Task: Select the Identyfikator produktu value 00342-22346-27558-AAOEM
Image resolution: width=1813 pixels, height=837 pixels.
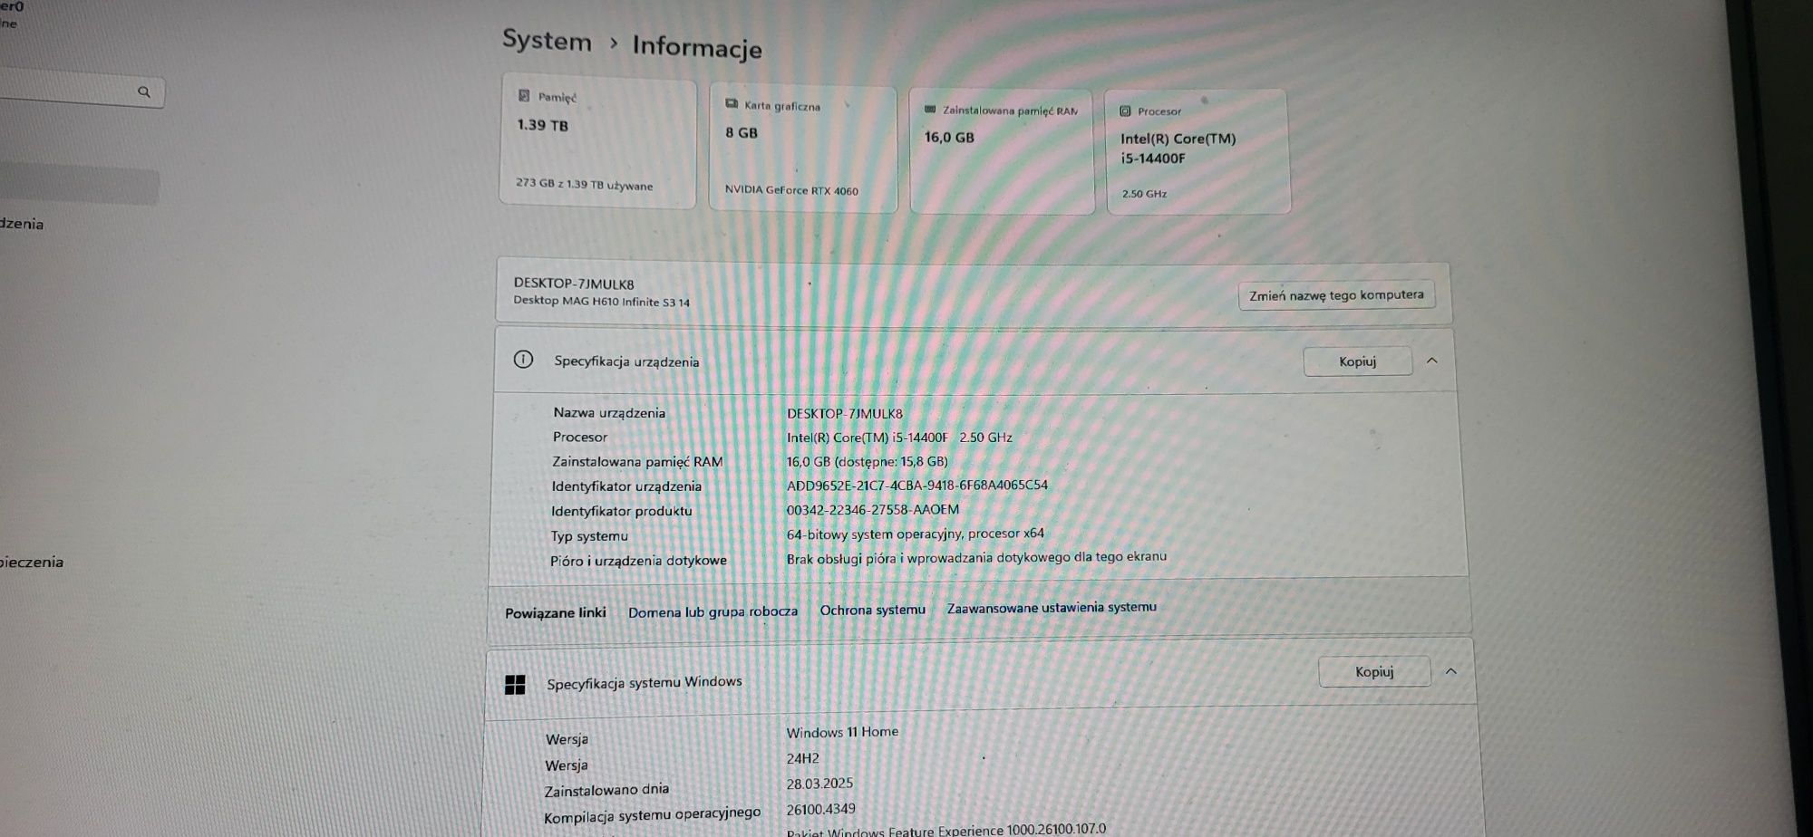Action: point(872,510)
